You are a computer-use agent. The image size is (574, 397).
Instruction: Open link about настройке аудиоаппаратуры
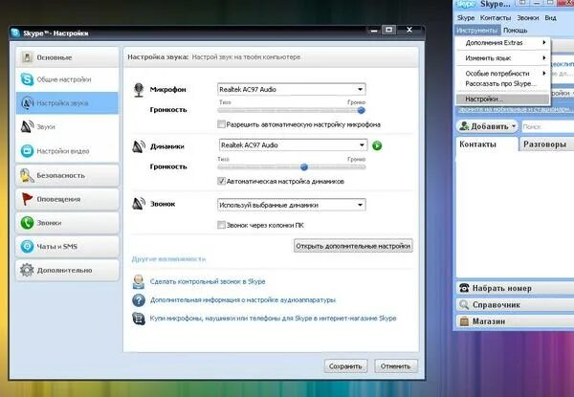point(243,300)
